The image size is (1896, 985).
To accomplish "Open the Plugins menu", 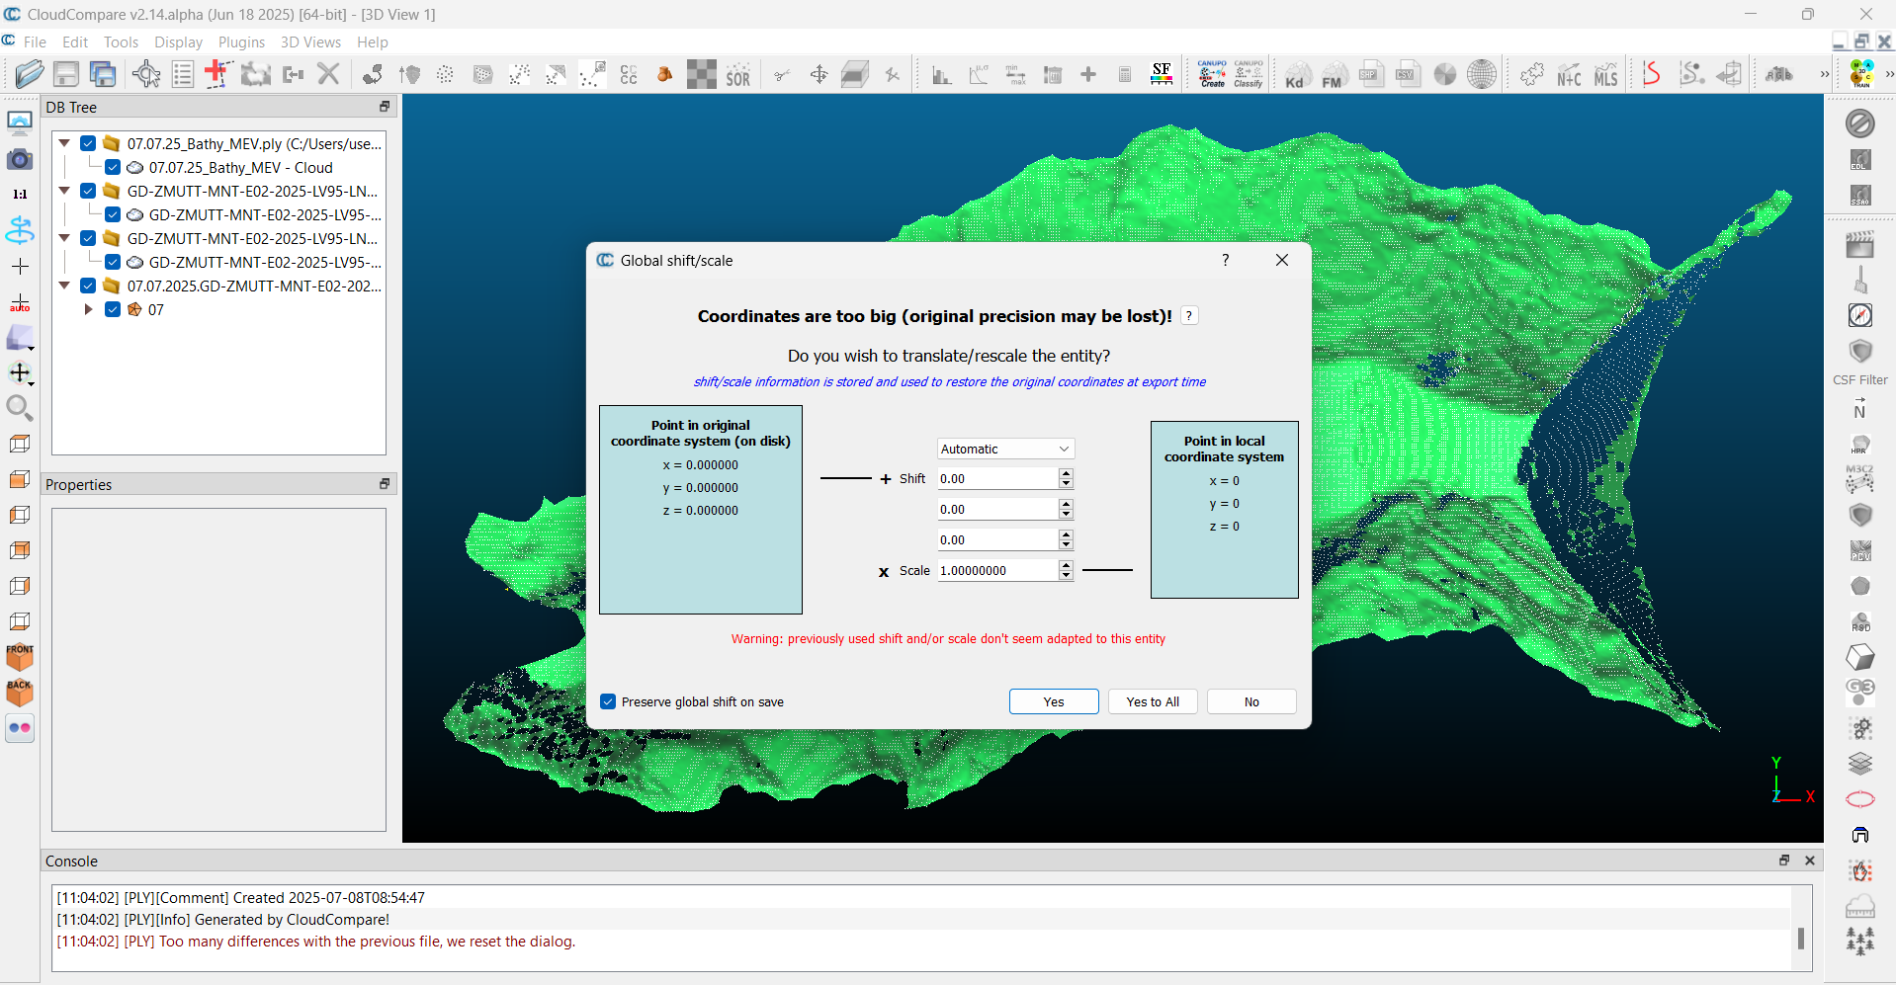I will click(x=241, y=42).
